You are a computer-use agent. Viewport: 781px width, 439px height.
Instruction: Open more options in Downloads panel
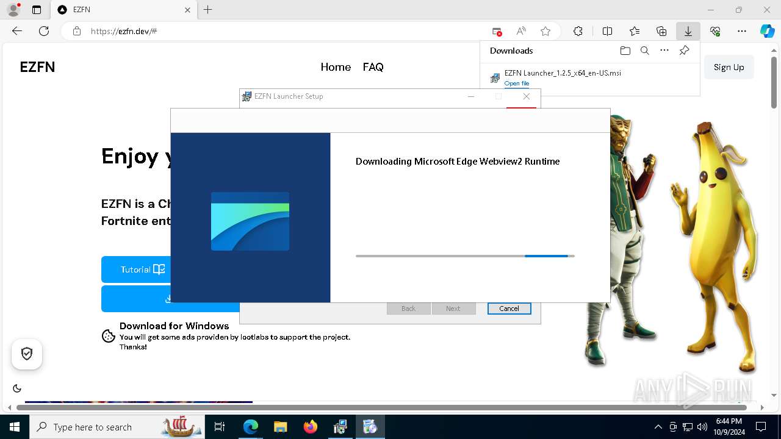664,51
